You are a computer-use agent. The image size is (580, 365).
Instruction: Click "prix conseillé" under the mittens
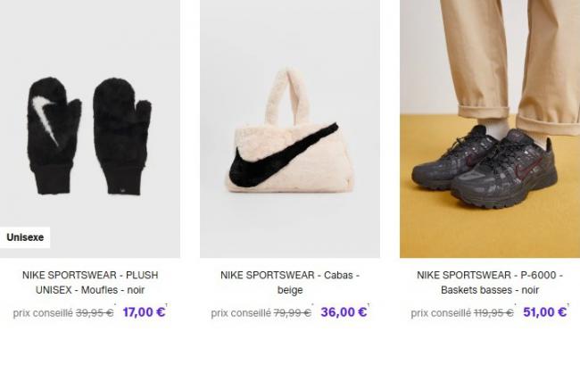(43, 313)
